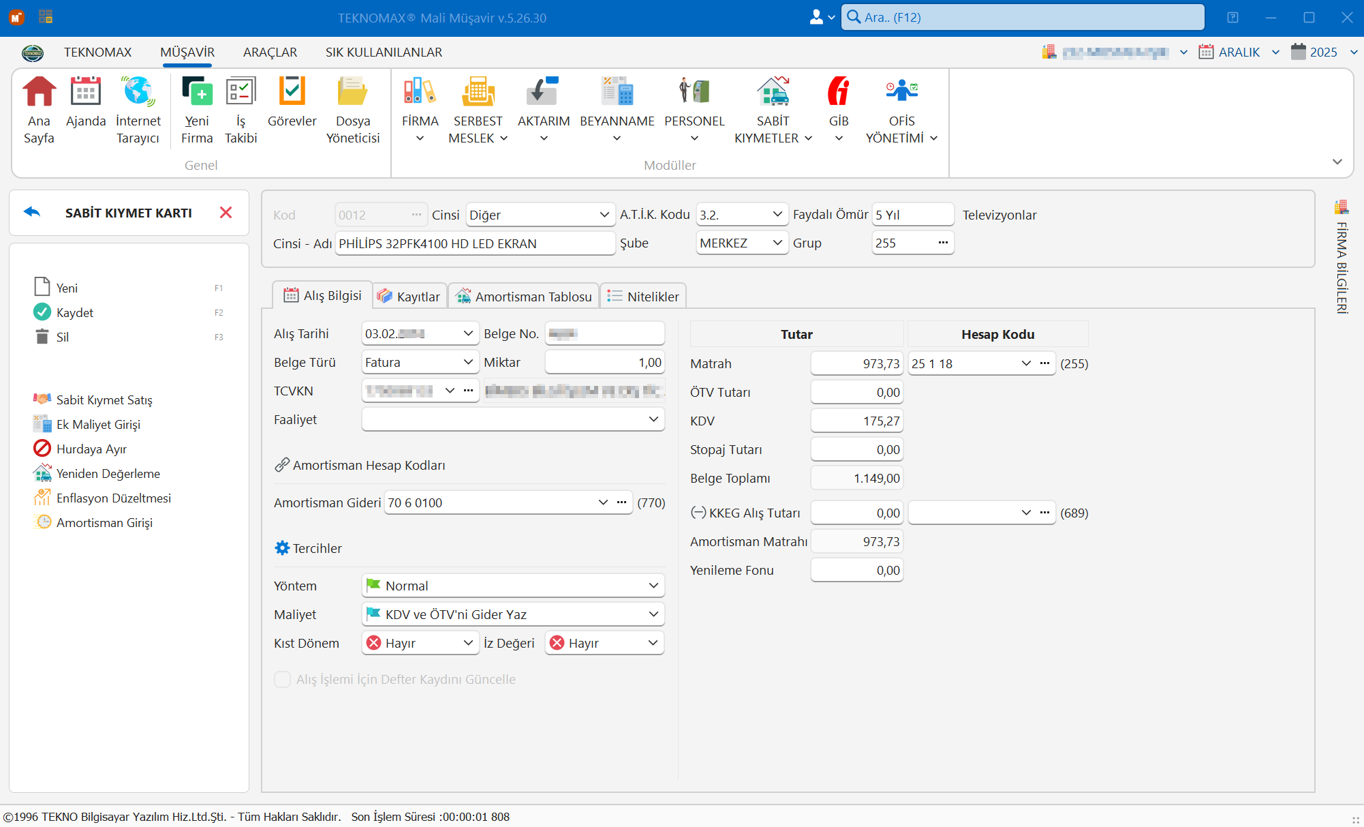
Task: Expand Kıst Dönem dropdown
Action: 468,643
